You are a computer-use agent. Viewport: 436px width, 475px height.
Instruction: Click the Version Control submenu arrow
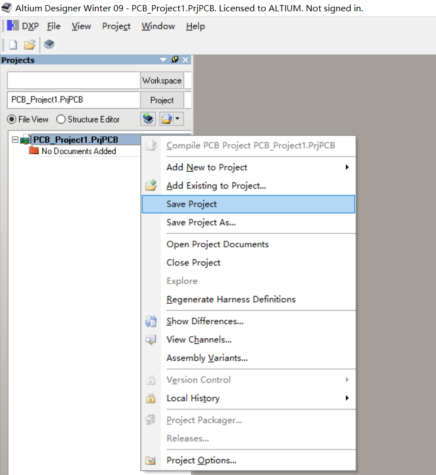click(347, 380)
